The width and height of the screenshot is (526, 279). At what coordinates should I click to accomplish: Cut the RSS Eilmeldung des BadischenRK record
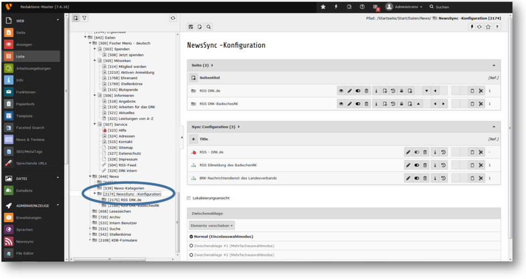tap(481, 165)
